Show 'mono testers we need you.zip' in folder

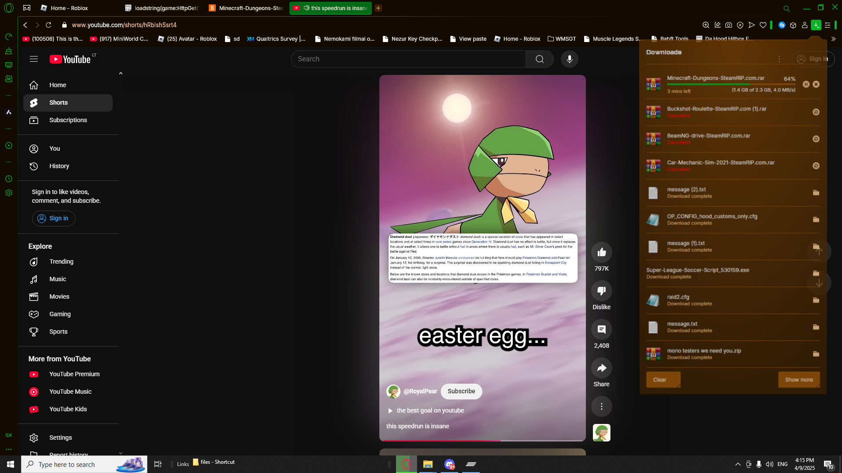[816, 354]
